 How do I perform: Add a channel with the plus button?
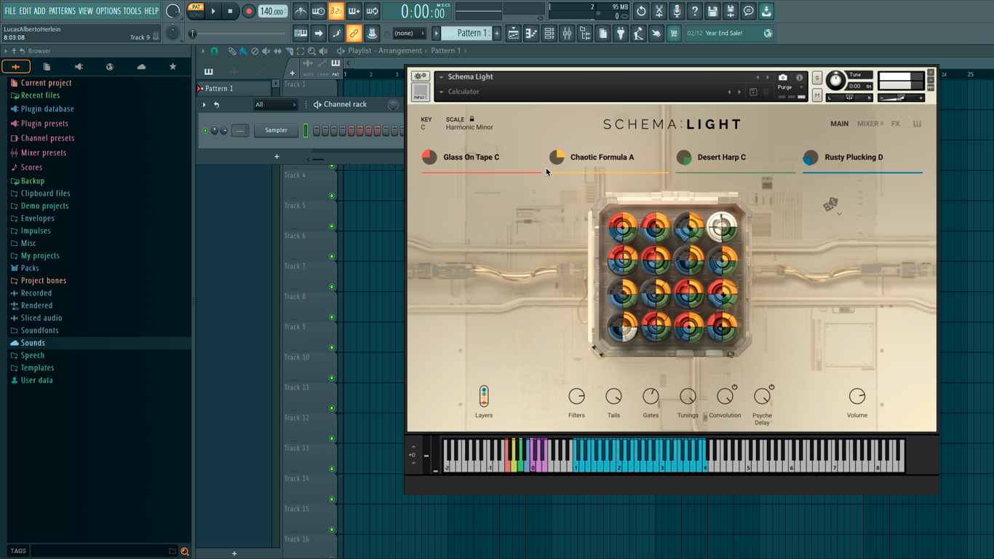click(x=277, y=156)
